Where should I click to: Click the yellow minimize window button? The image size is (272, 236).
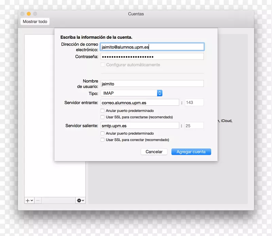29,14
